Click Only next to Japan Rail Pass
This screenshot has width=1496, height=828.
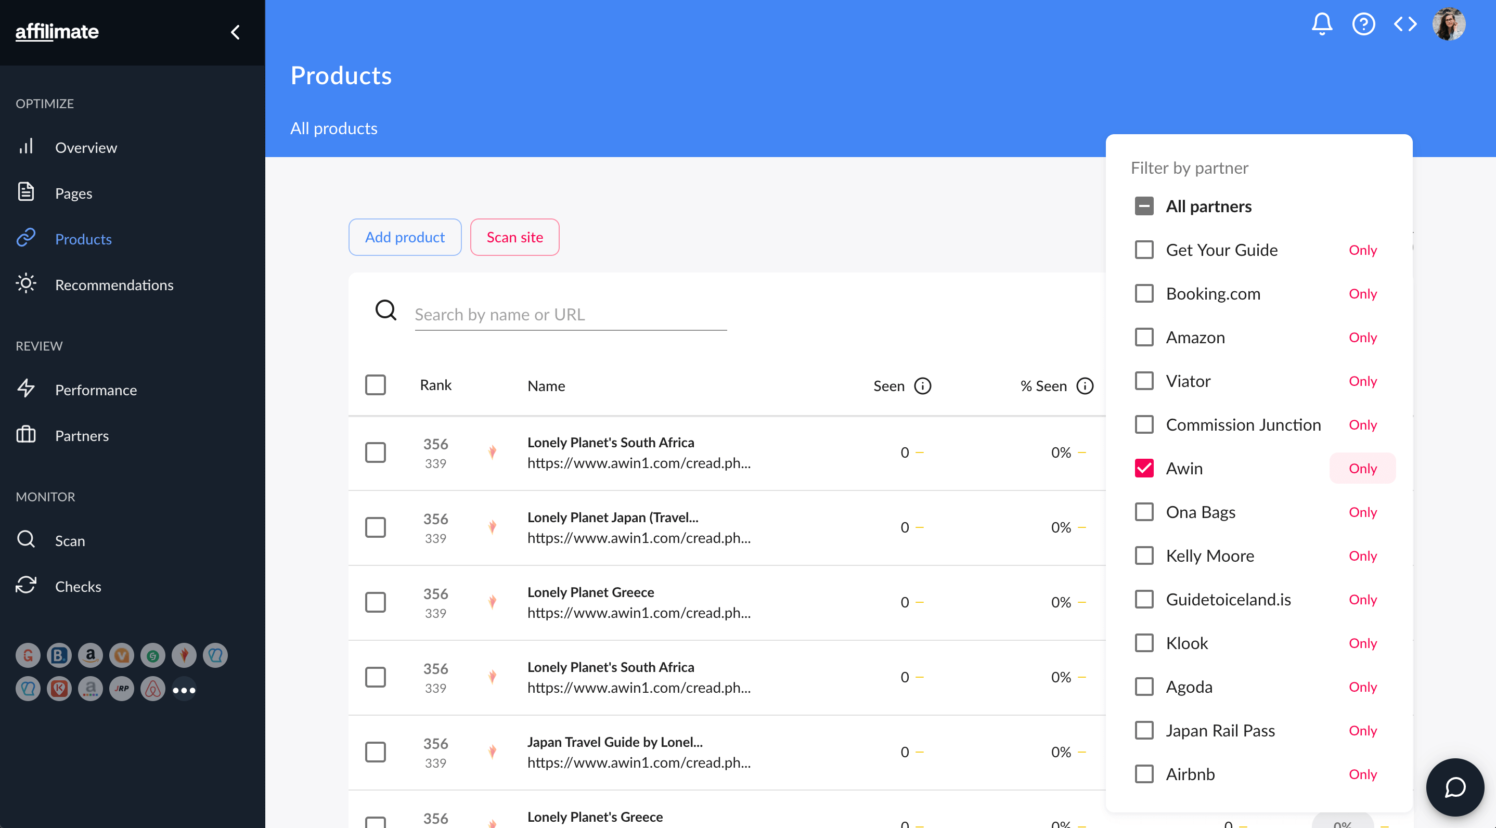click(1362, 730)
